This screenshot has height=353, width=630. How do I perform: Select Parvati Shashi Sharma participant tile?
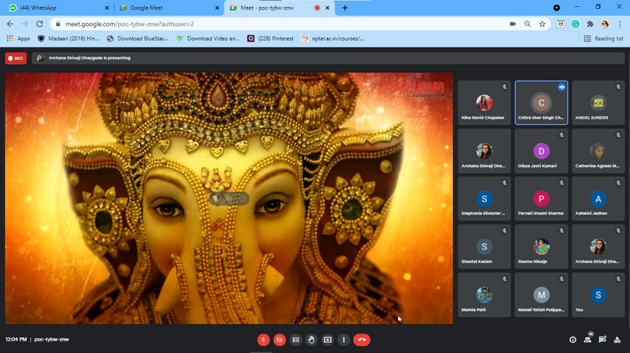(x=541, y=199)
